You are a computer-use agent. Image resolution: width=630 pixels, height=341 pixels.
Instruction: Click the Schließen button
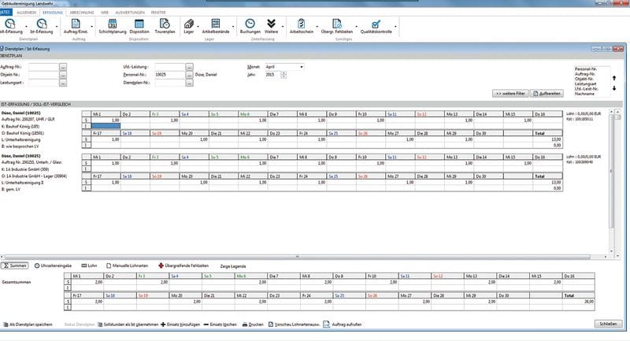(606, 324)
